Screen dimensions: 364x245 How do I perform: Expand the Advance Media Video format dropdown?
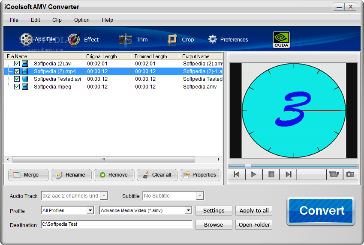point(188,210)
